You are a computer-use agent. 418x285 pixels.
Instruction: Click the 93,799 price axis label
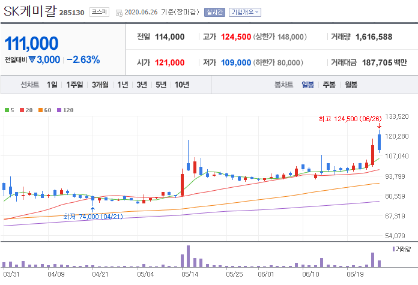click(395, 176)
